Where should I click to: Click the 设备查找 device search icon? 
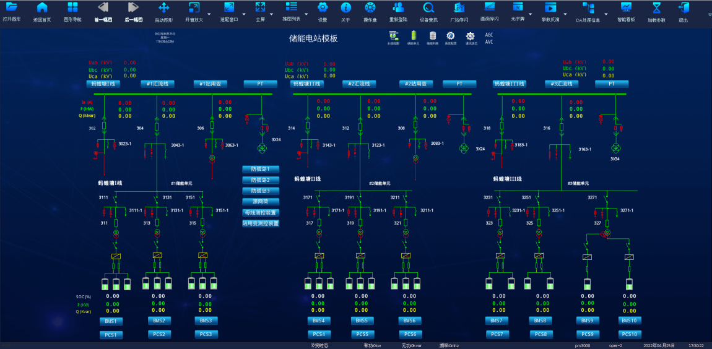(x=428, y=8)
